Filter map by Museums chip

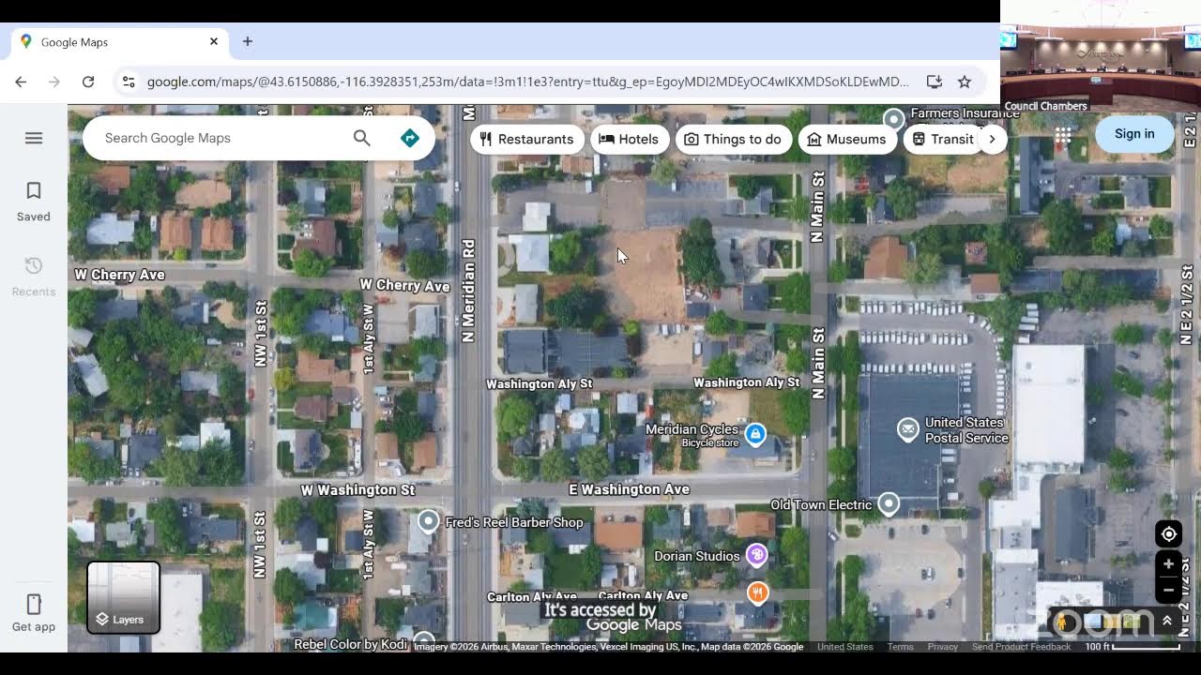846,139
